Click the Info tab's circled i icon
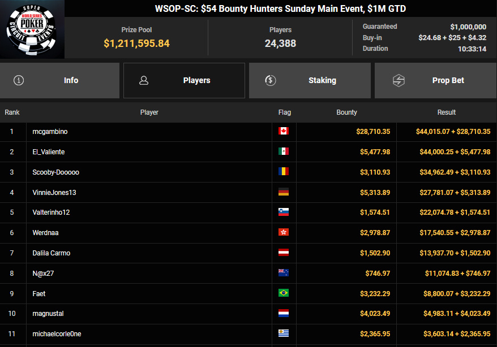 tap(19, 80)
